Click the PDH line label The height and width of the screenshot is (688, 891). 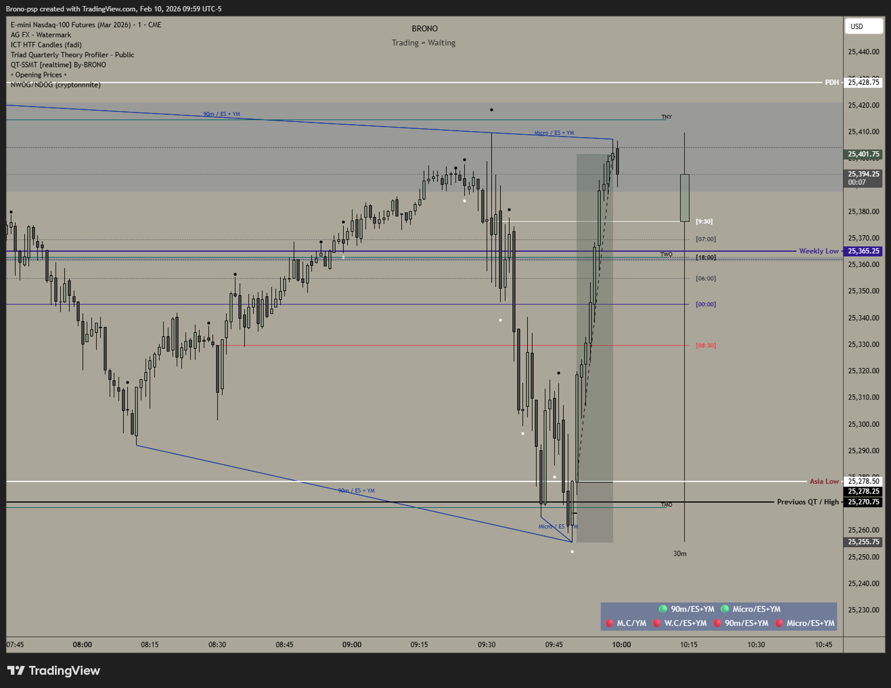pos(832,82)
